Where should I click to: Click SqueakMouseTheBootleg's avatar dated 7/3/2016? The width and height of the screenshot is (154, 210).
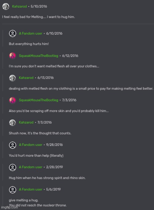(x=13, y=100)
